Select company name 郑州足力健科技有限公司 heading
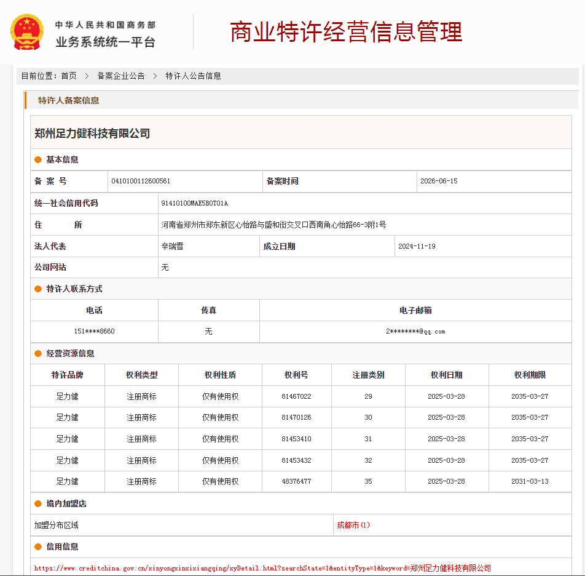This screenshot has width=585, height=576. point(92,134)
